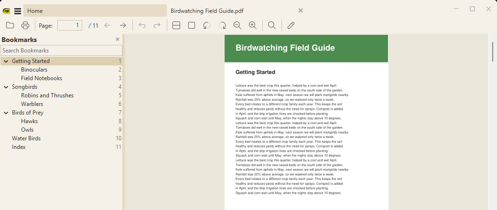
Task: Click the Search Bookmarks field
Action: [62, 51]
